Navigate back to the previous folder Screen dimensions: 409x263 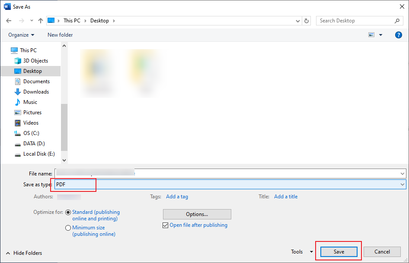coord(9,20)
